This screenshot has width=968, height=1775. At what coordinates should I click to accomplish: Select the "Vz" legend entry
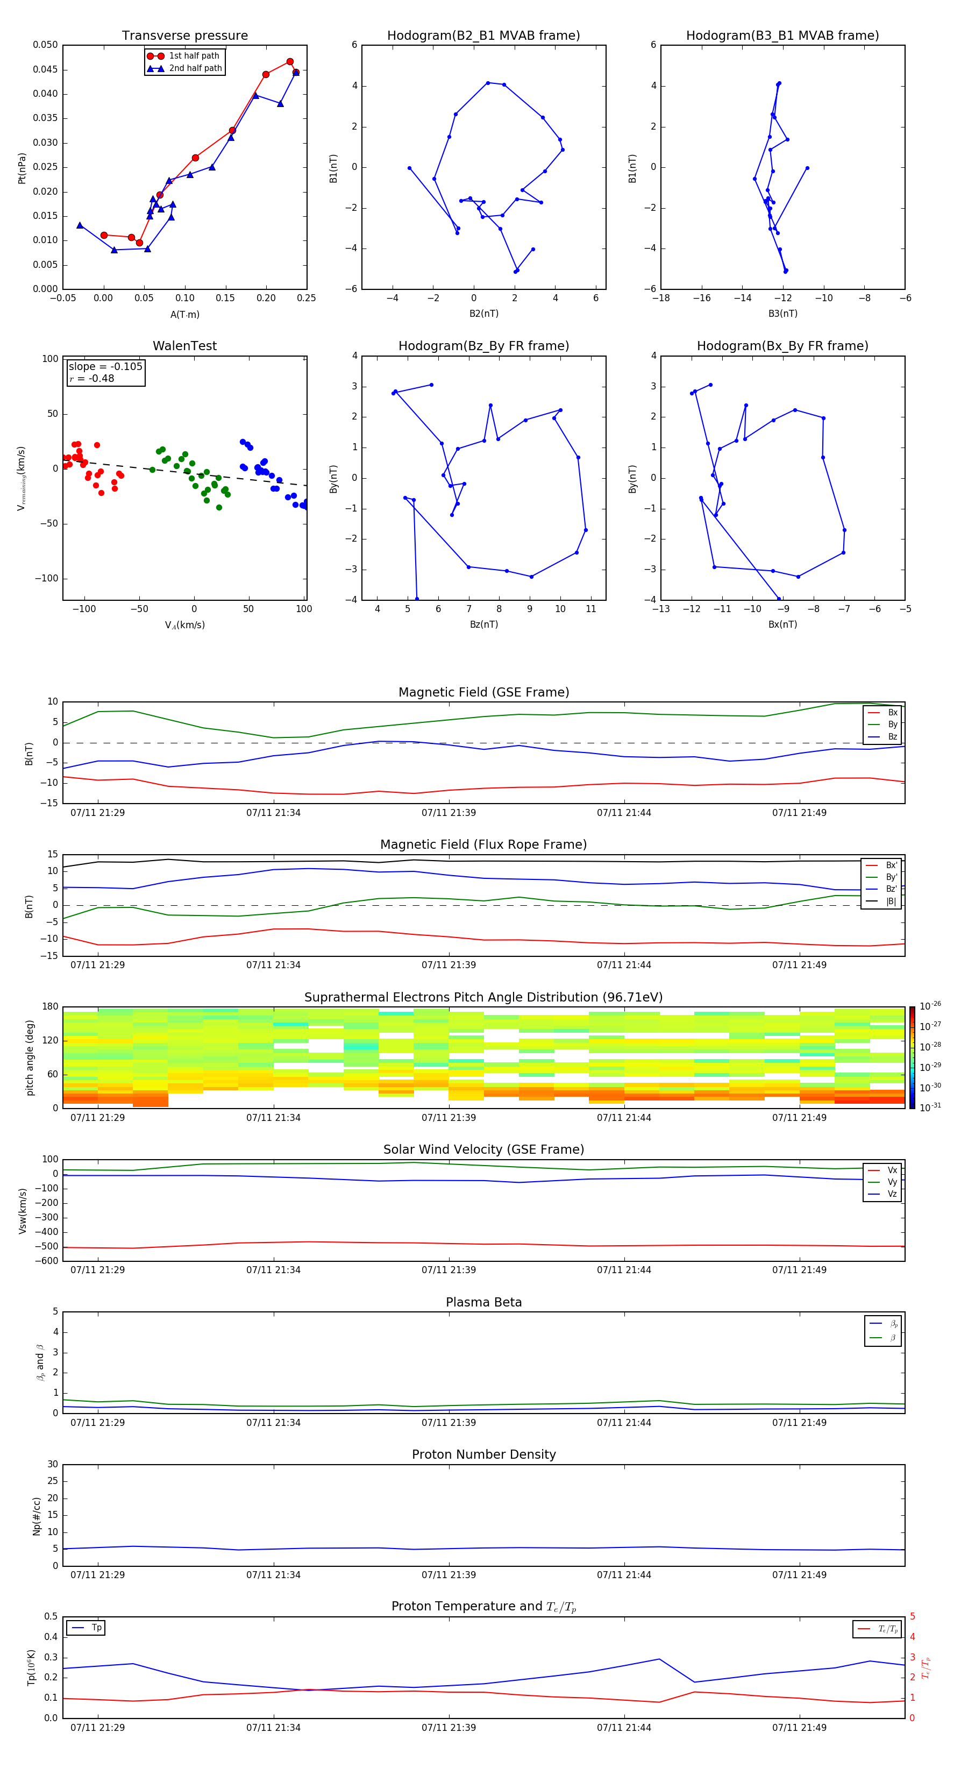[882, 1194]
